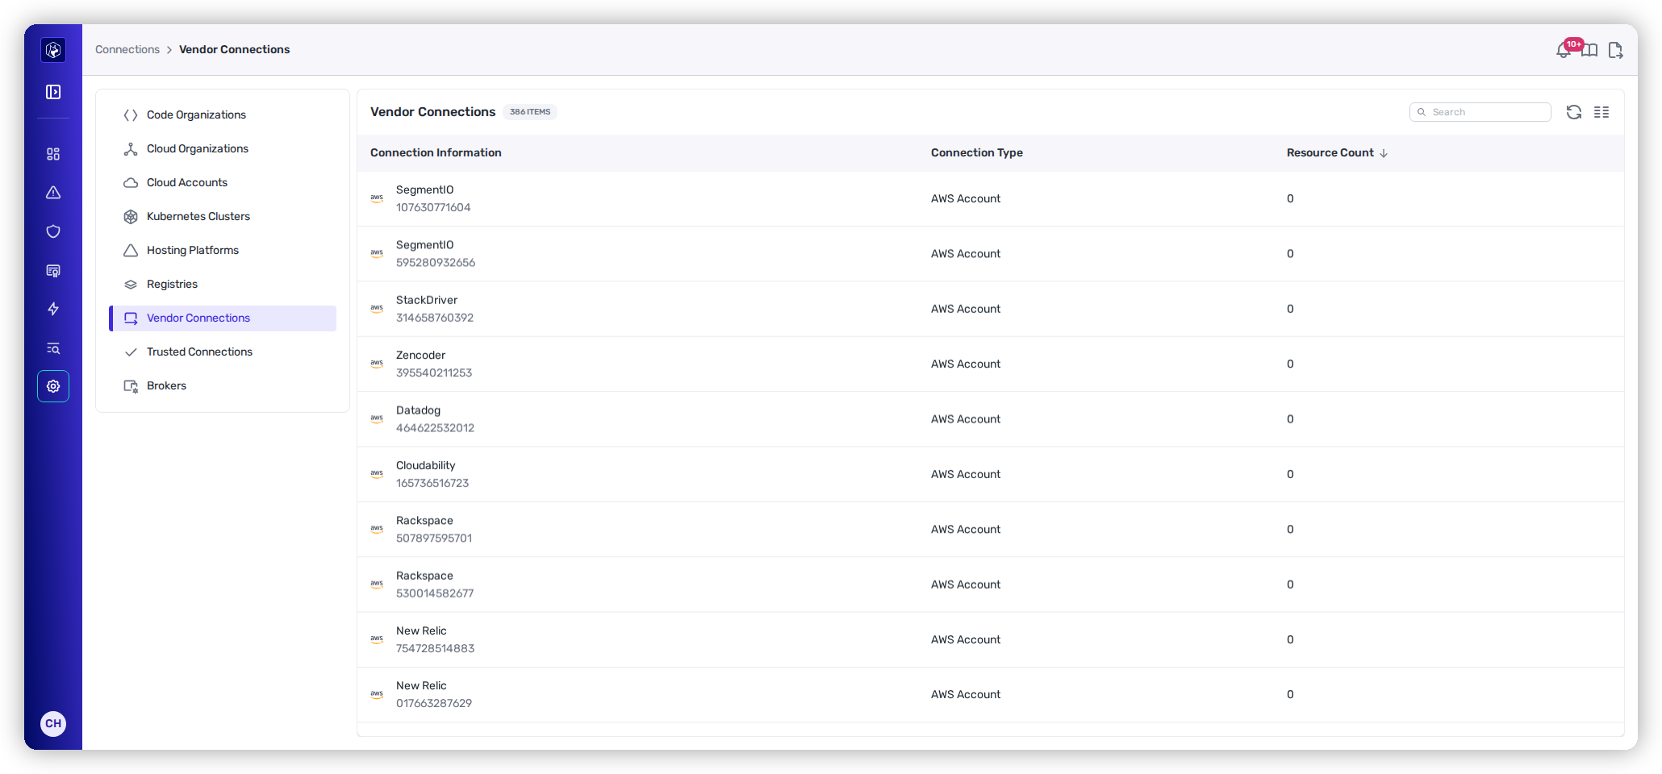Click the Resource Count column header

pos(1330,153)
